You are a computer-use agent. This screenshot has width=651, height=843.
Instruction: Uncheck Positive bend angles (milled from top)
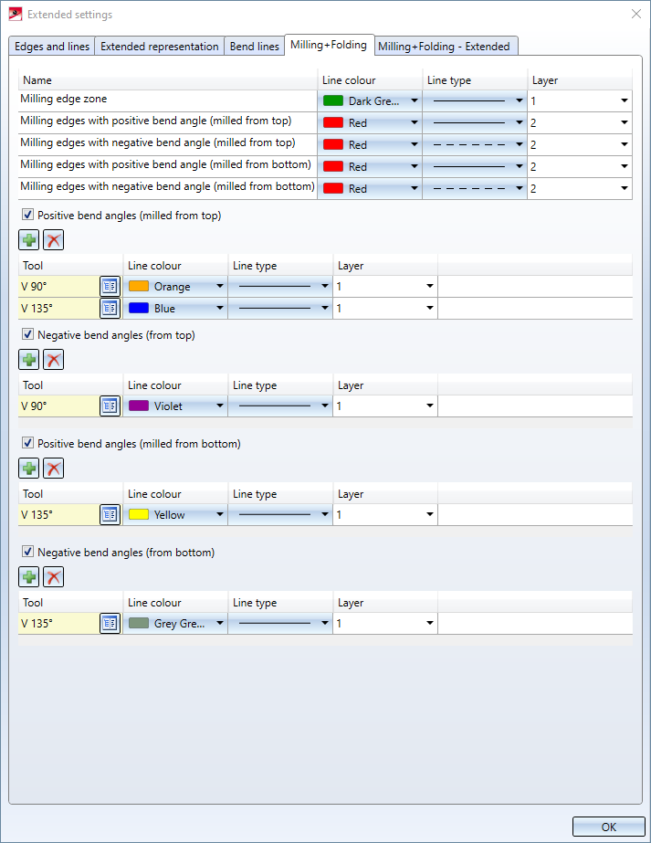click(x=27, y=215)
